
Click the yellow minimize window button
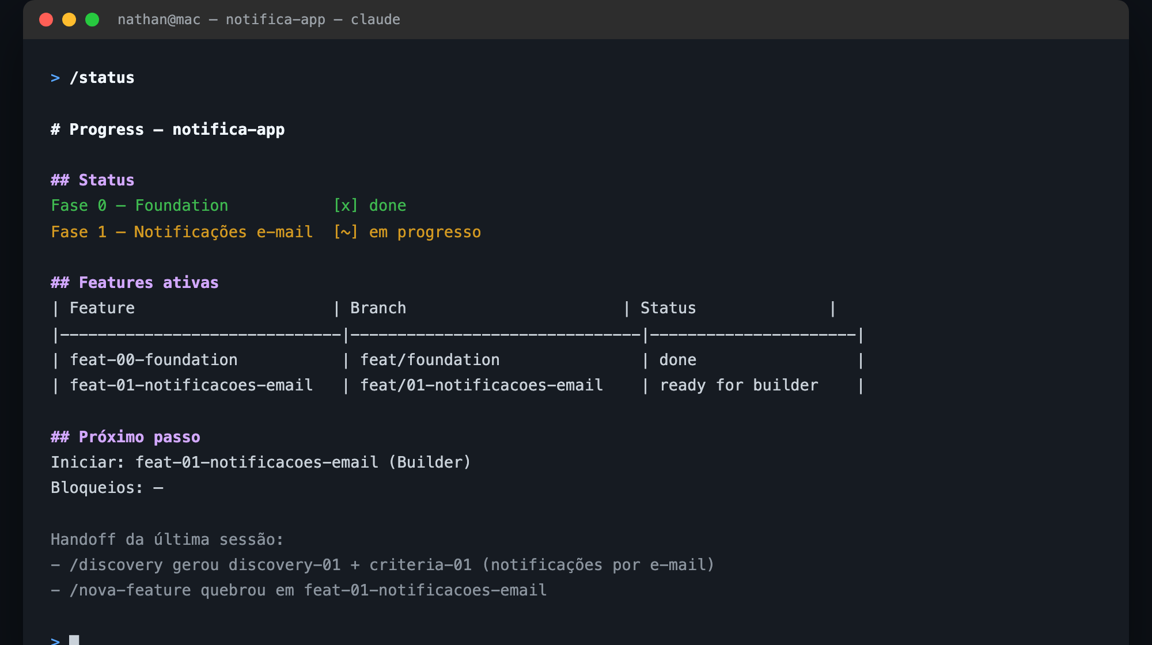point(69,20)
